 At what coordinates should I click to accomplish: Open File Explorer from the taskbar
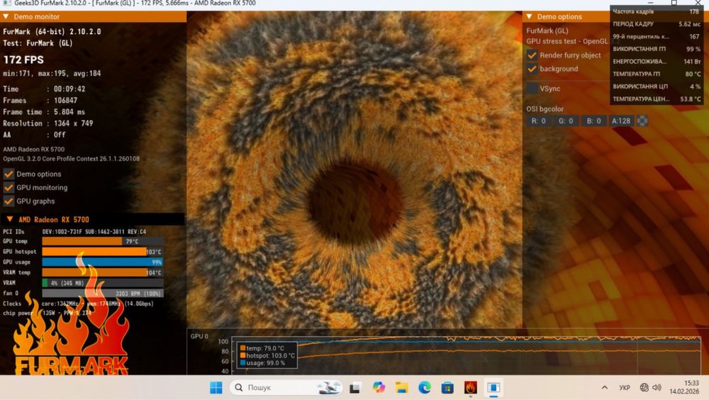pyautogui.click(x=401, y=388)
